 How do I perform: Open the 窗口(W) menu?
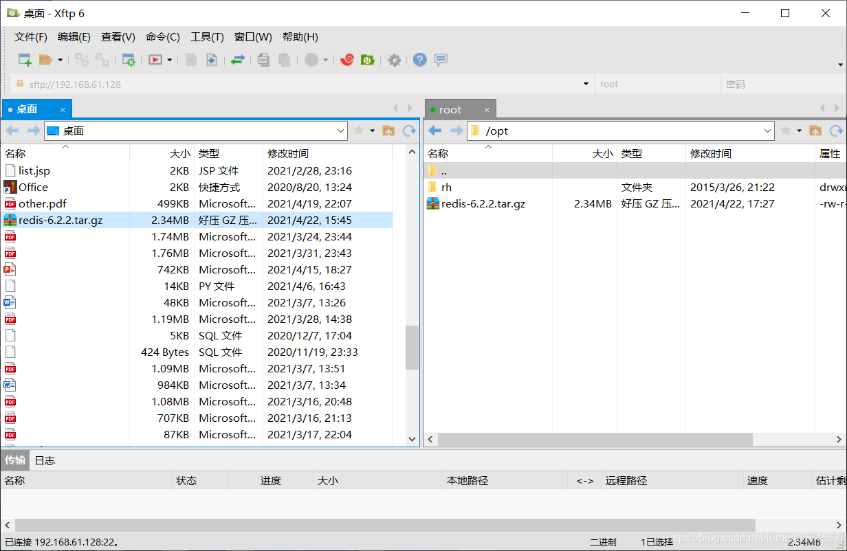pos(253,37)
